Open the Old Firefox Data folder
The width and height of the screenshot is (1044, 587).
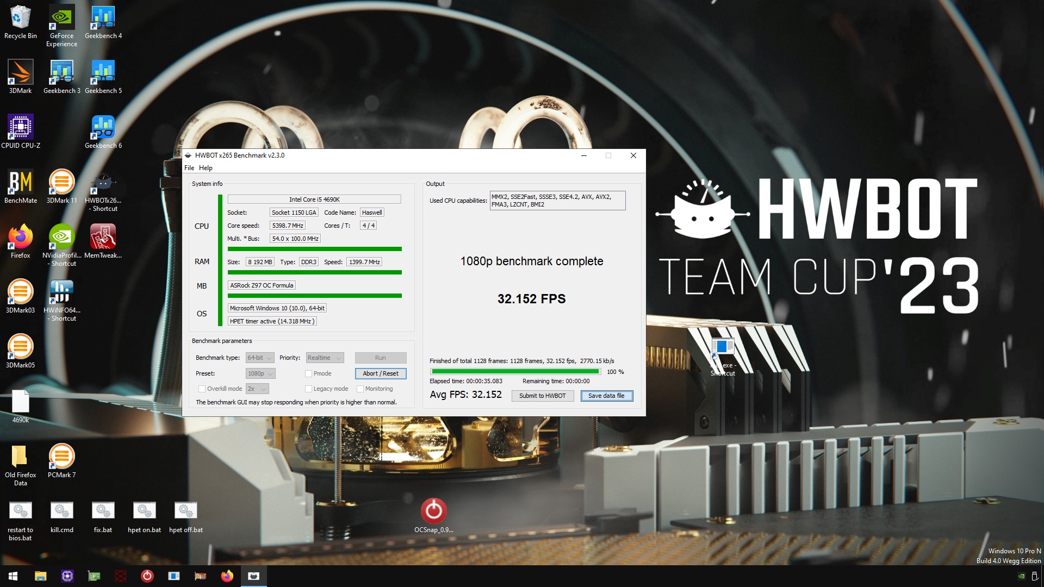[20, 465]
